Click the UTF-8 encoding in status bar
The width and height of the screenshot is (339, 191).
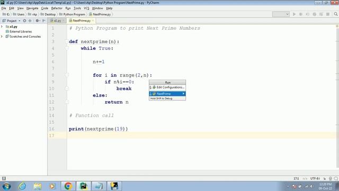pos(315,178)
